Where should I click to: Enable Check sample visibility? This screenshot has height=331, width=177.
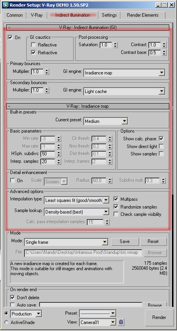point(116,214)
